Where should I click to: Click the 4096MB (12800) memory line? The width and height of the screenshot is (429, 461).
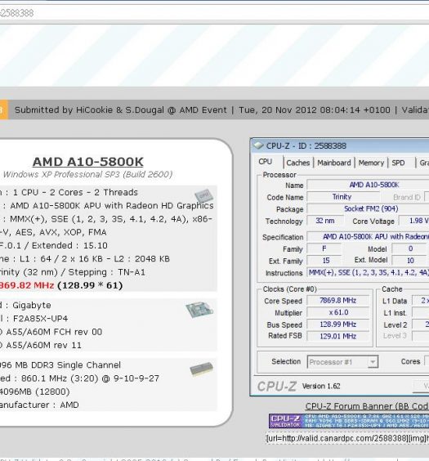coord(35,392)
